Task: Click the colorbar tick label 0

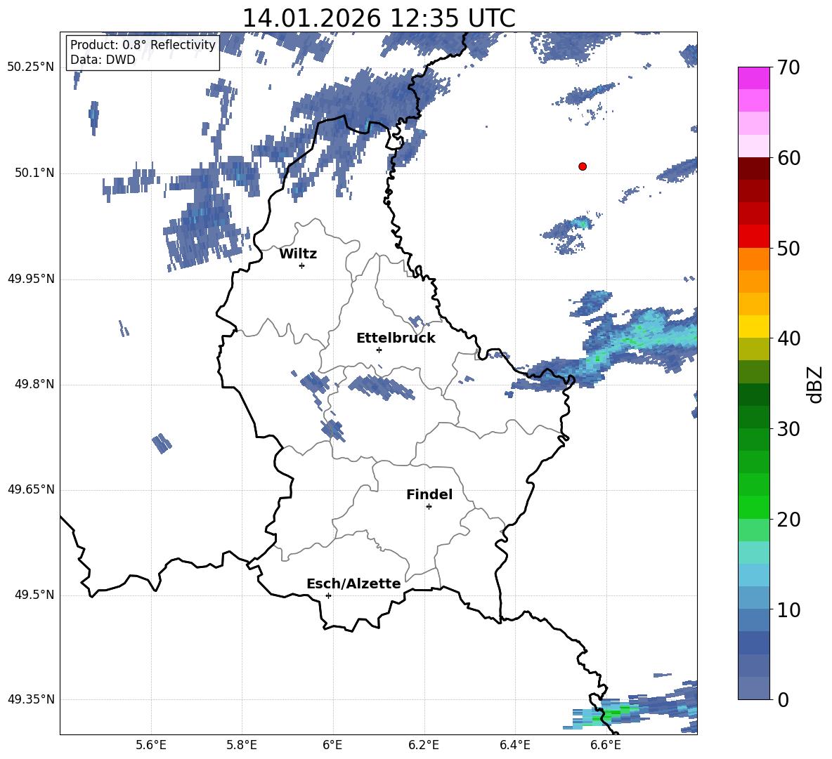Action: (784, 700)
